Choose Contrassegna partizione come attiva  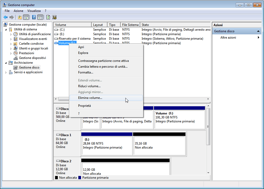(106, 61)
